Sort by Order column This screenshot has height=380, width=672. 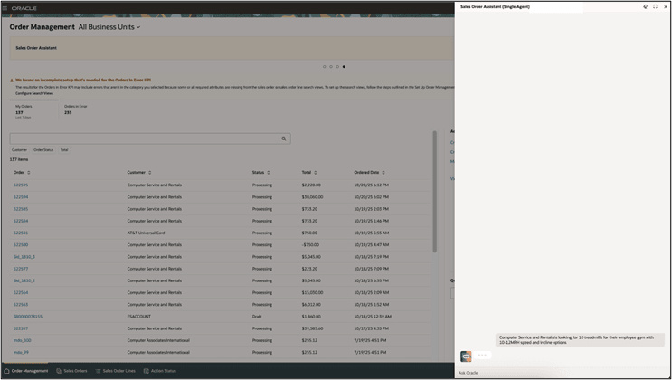pyautogui.click(x=29, y=173)
